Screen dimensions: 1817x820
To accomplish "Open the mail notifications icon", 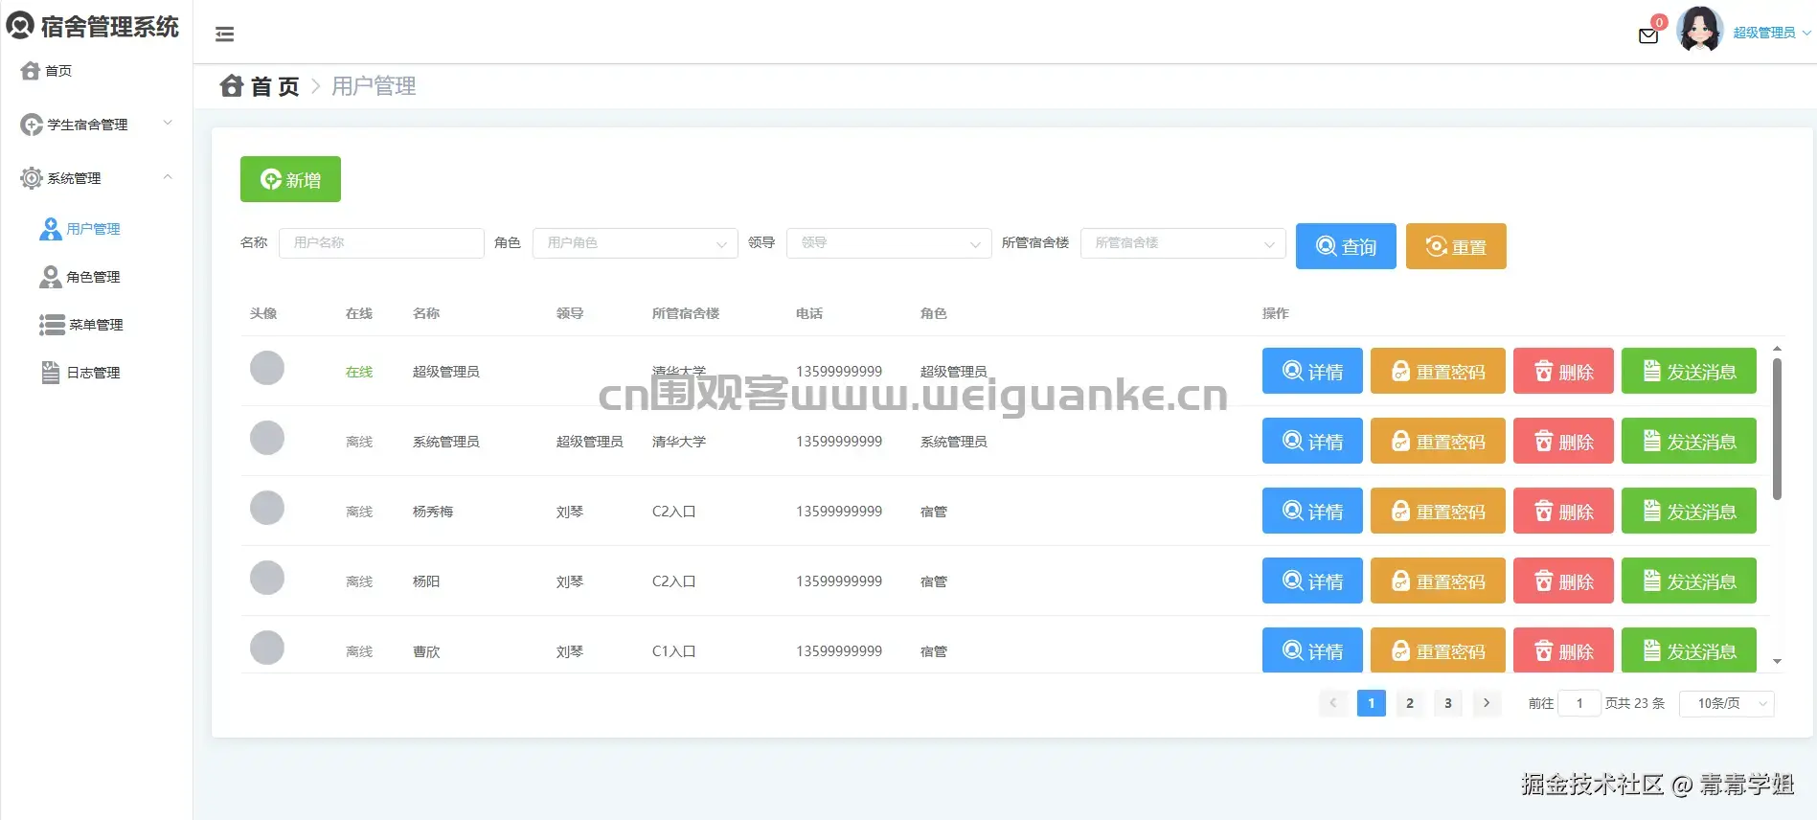I will (x=1648, y=36).
